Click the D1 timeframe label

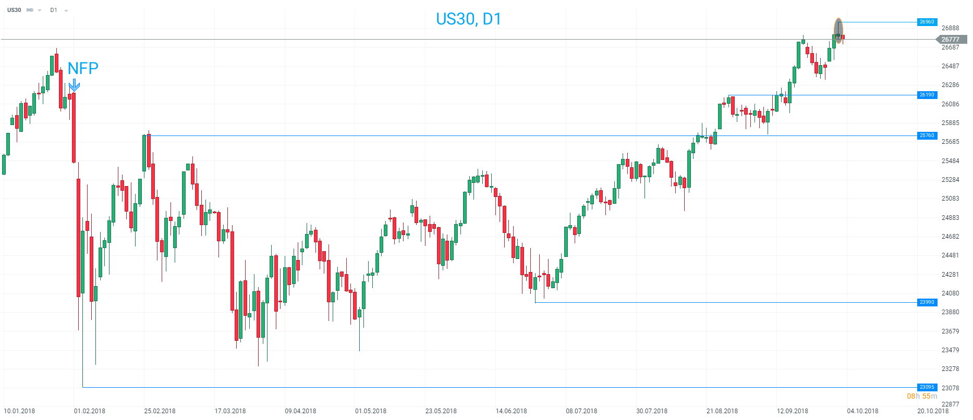[54, 10]
